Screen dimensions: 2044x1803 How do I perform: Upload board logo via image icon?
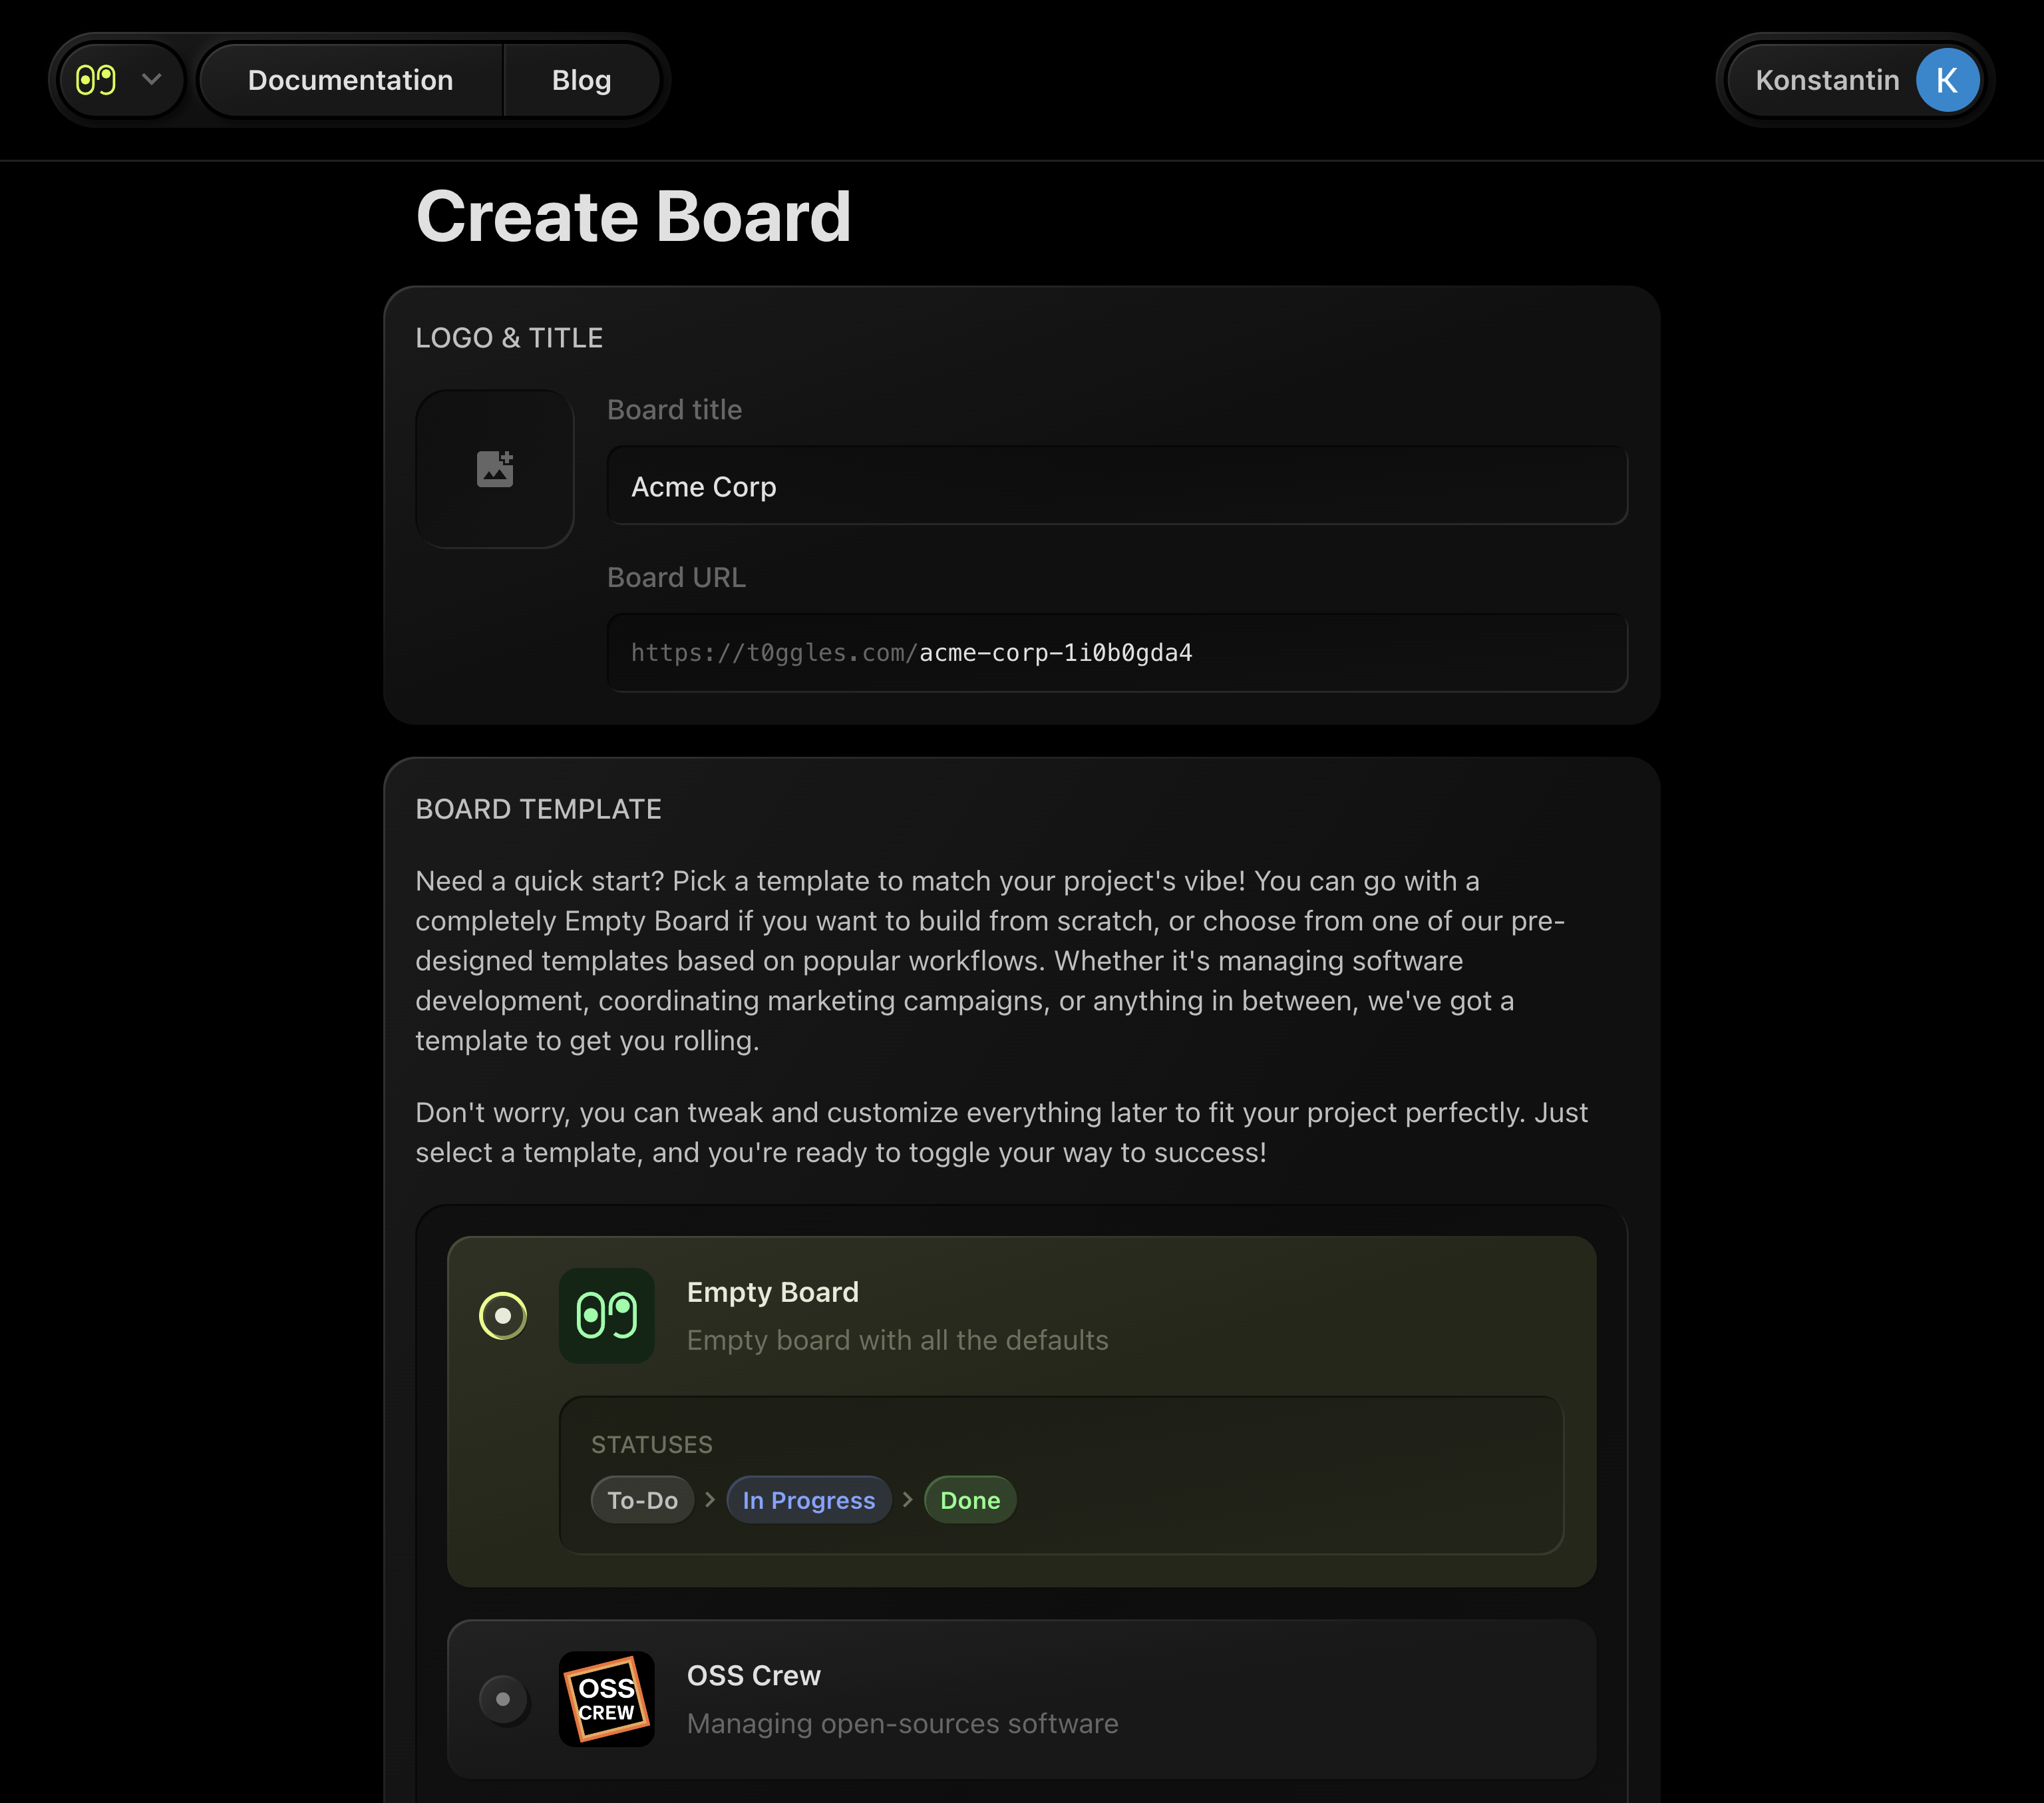click(x=495, y=469)
